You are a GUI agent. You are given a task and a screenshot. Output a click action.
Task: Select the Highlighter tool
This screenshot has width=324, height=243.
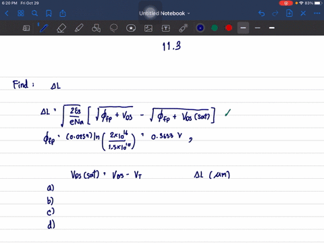click(79, 28)
